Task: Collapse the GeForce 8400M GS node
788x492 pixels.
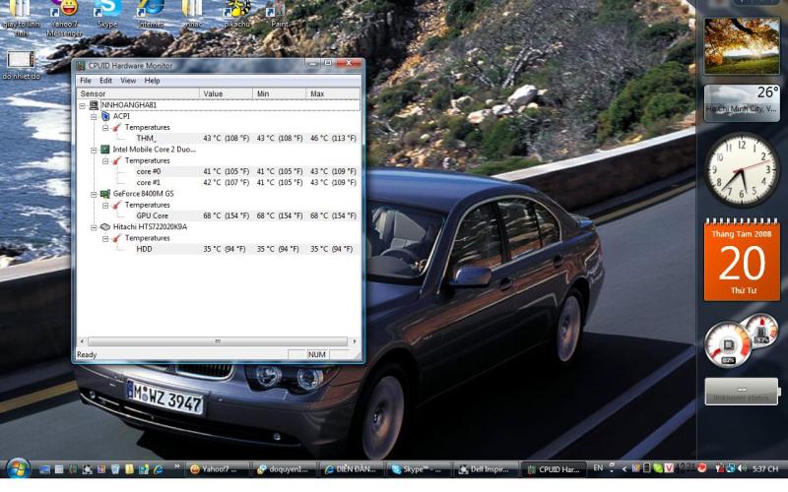Action: point(94,195)
